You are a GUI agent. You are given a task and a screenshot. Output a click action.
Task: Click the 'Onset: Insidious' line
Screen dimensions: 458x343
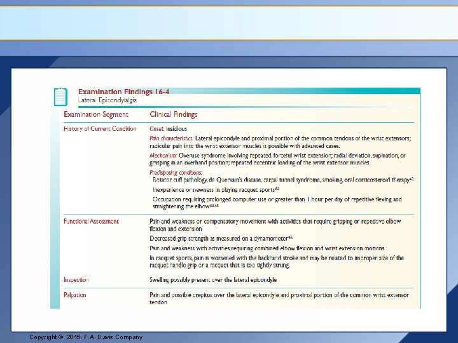click(168, 129)
